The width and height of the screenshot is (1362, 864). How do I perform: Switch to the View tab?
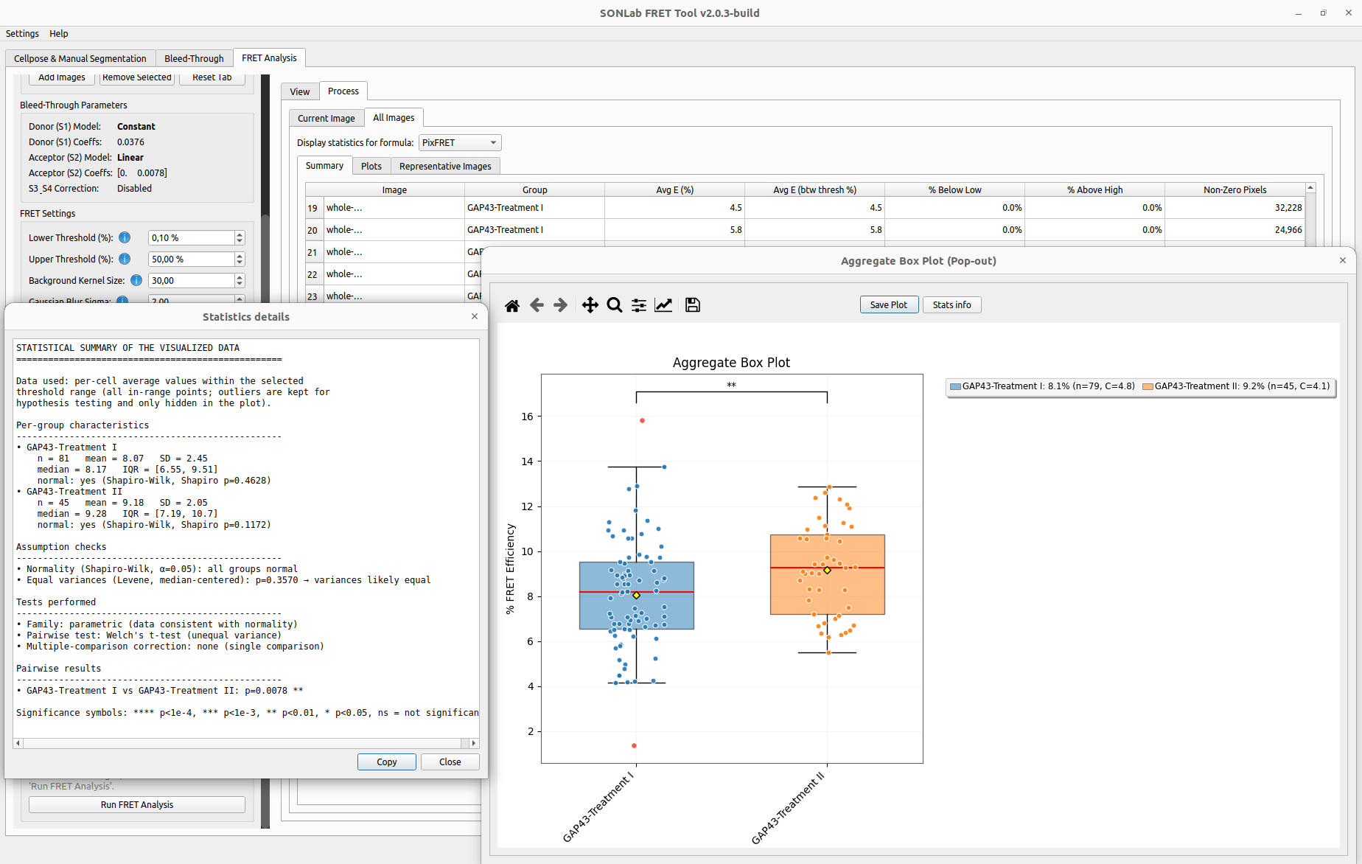click(x=300, y=91)
